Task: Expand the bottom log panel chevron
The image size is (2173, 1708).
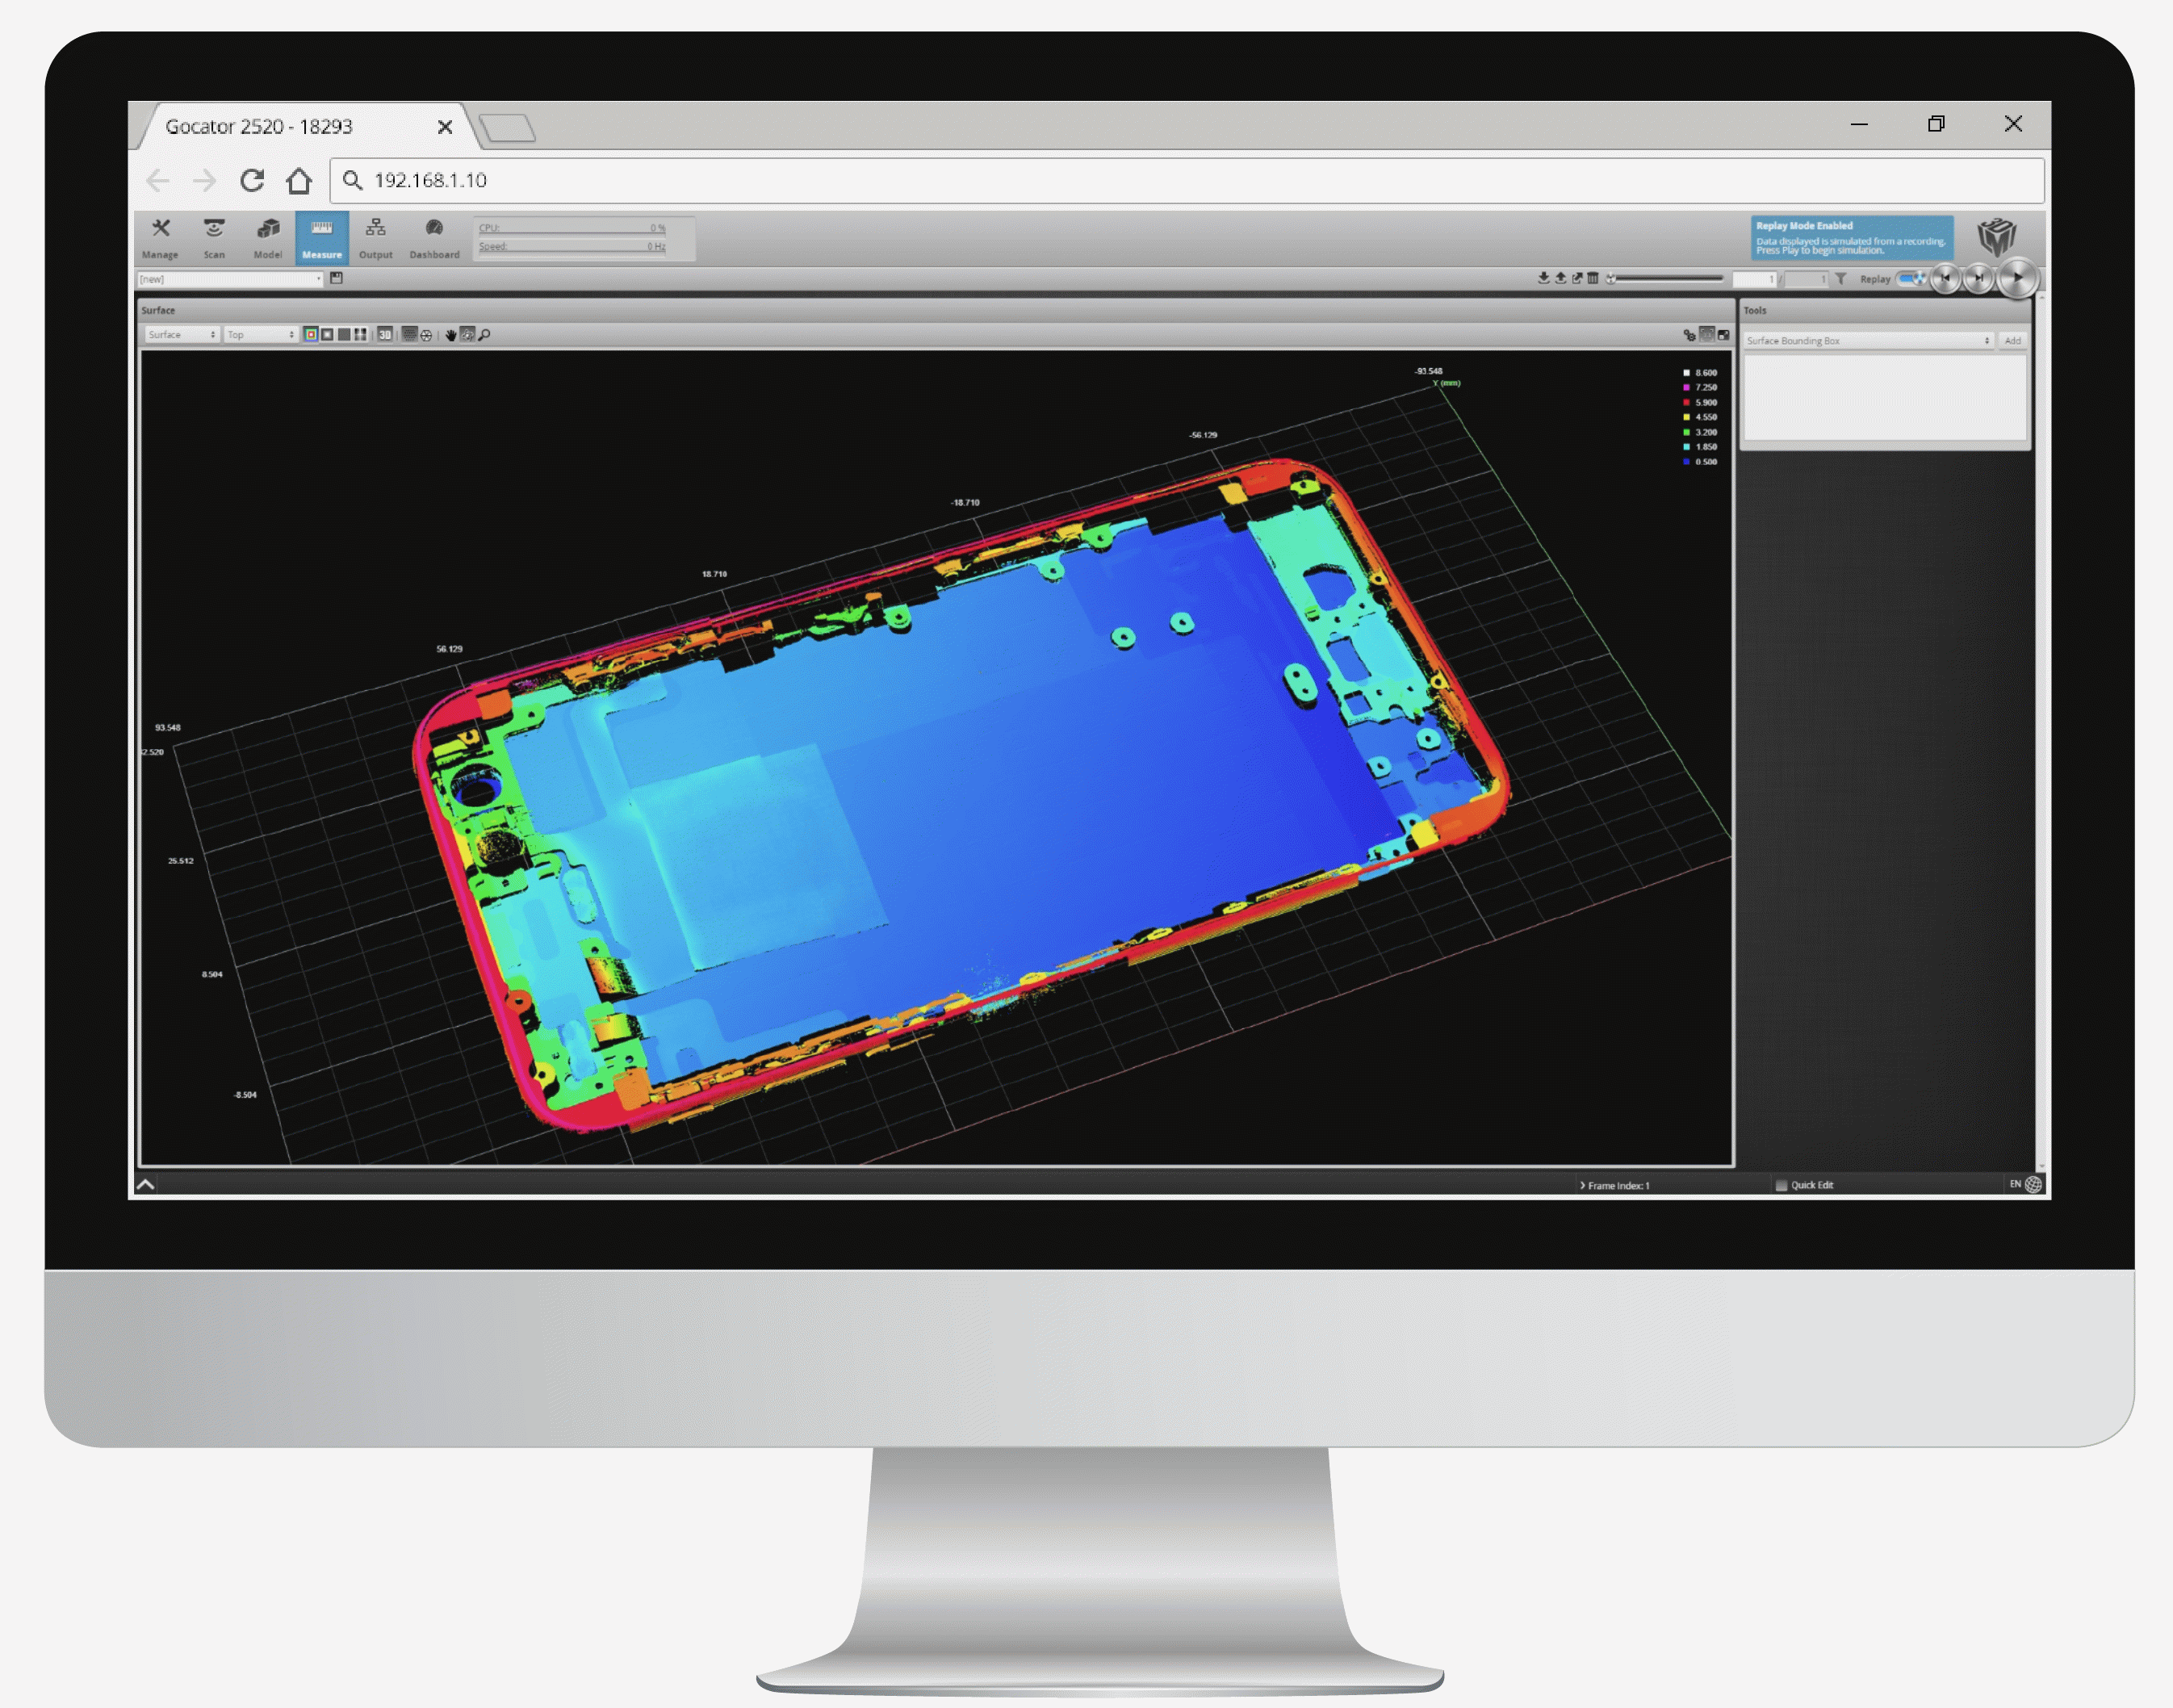Action: pos(146,1185)
